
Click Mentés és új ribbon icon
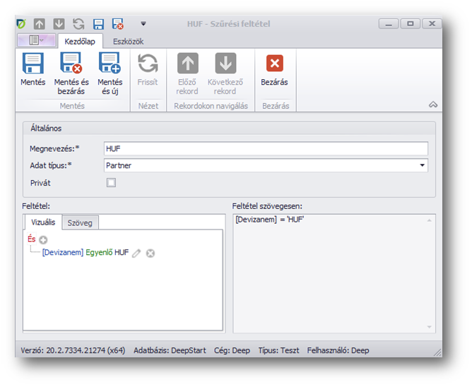(110, 65)
